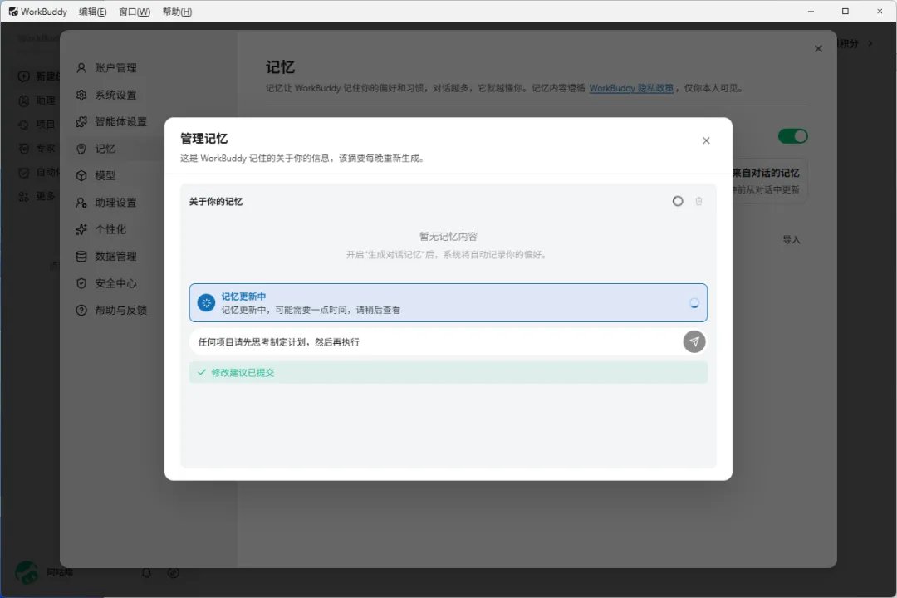Click the 记忆 pin icon in sidebar
Image resolution: width=897 pixels, height=598 pixels.
click(81, 149)
